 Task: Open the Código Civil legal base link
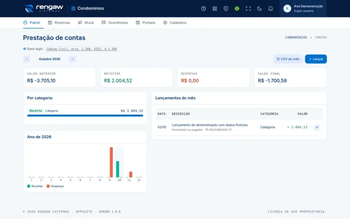(82, 49)
